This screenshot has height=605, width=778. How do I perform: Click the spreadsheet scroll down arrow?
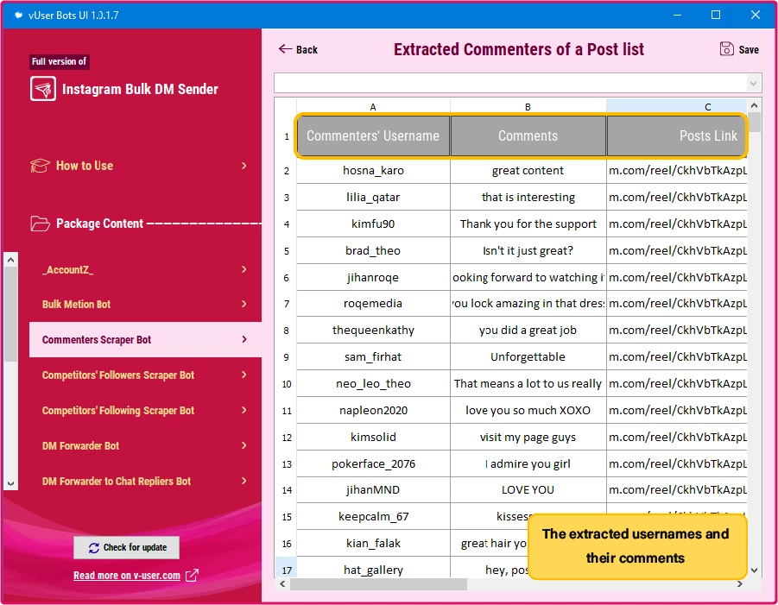pyautogui.click(x=754, y=570)
